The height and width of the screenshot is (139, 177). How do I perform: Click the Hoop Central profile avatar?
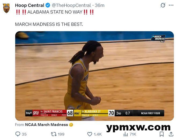6,8
